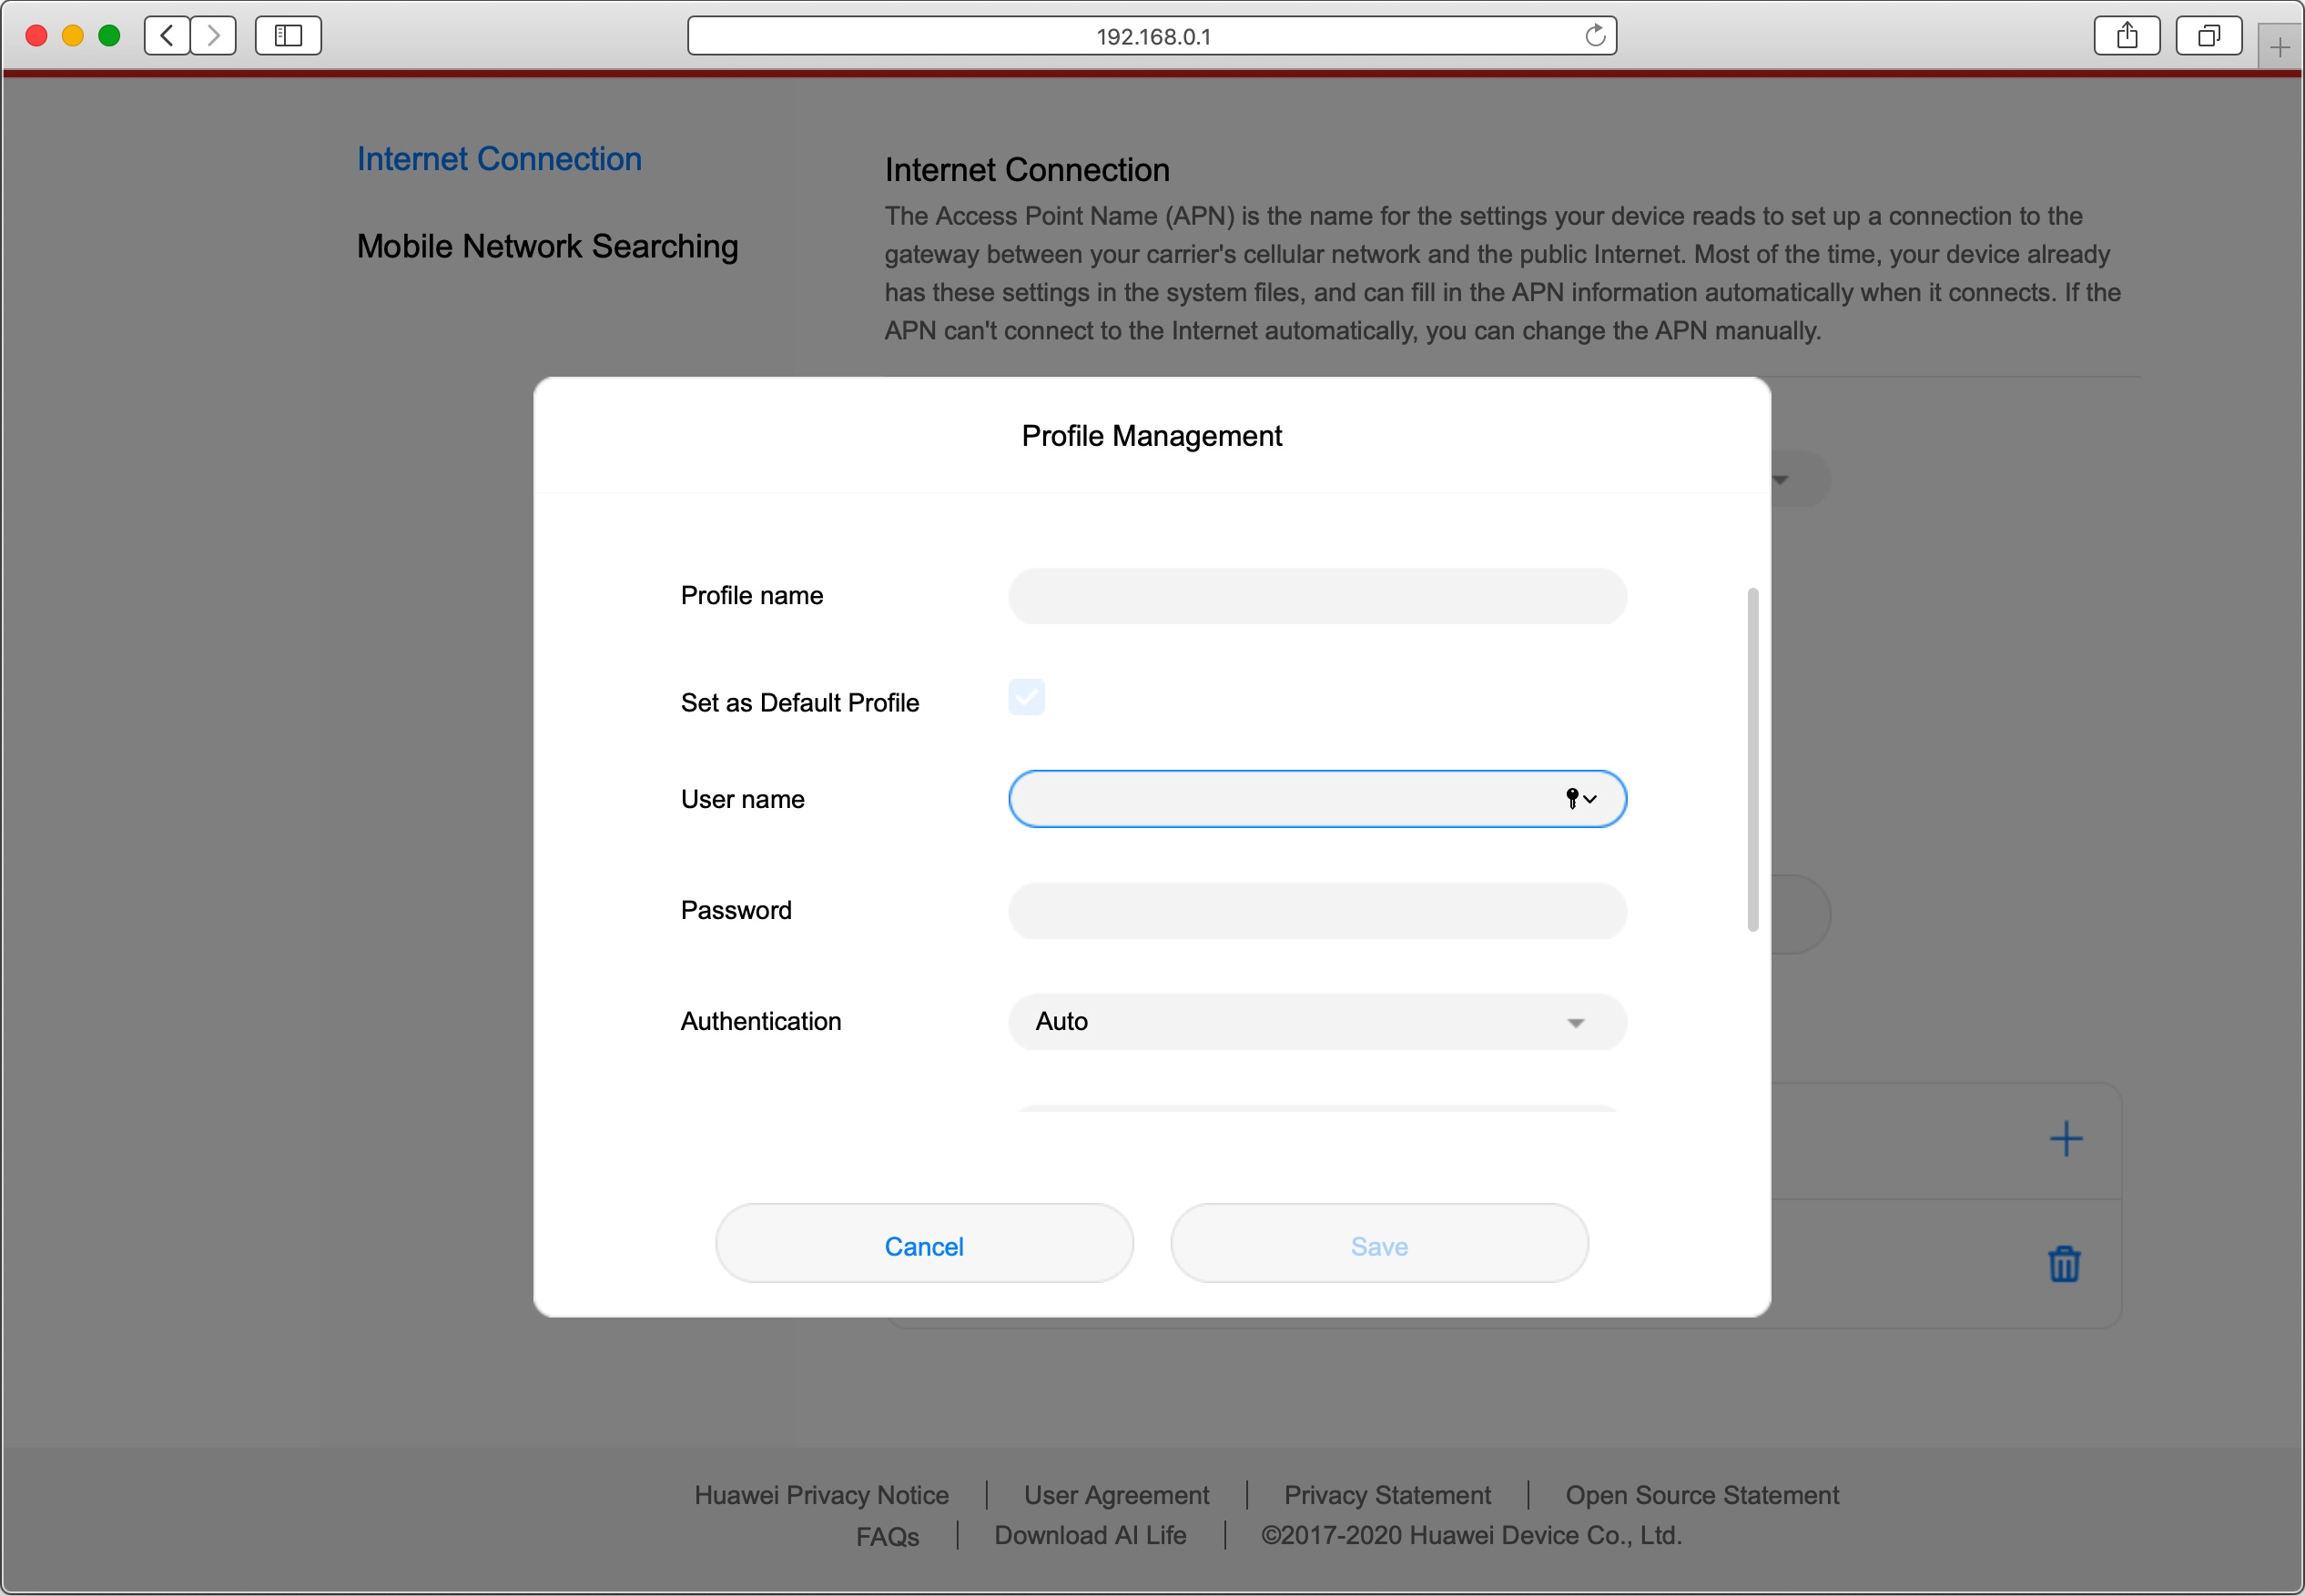The height and width of the screenshot is (1596, 2305).
Task: Open new tab with plus button
Action: coord(2280,47)
